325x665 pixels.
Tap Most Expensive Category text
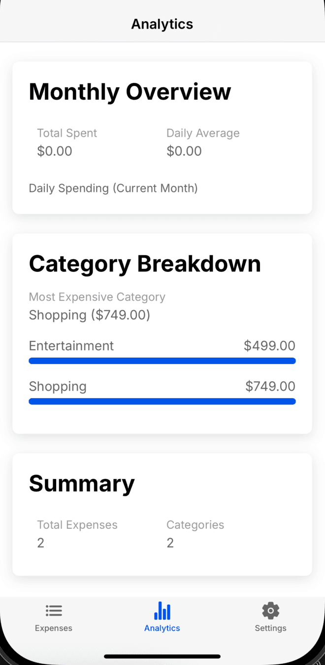point(97,296)
